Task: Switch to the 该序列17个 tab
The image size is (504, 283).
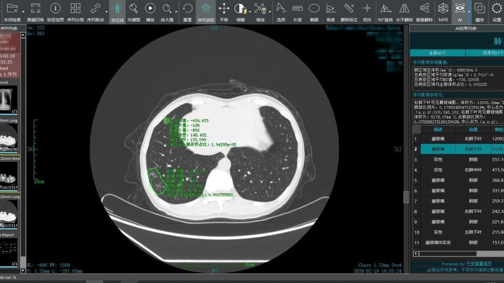Action: pyautogui.click(x=485, y=53)
